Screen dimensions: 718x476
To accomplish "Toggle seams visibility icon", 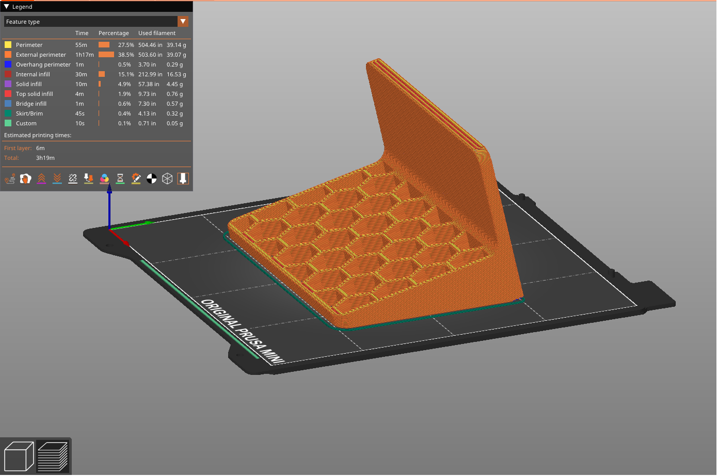I will click(x=73, y=179).
